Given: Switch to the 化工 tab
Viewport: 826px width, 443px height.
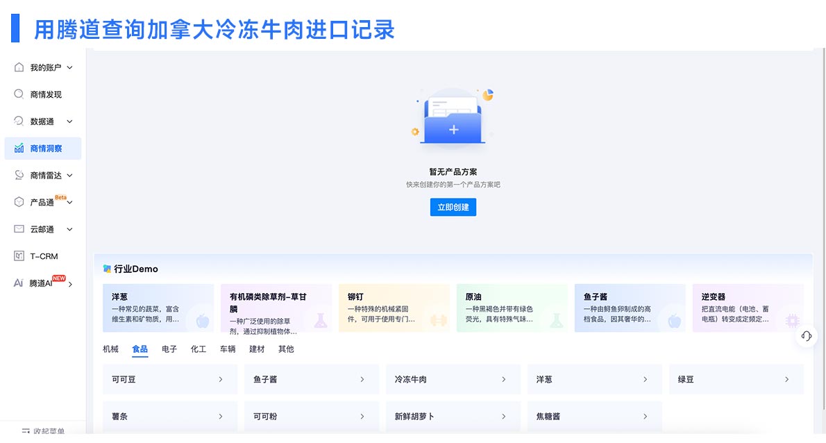Looking at the screenshot, I should pyautogui.click(x=198, y=349).
